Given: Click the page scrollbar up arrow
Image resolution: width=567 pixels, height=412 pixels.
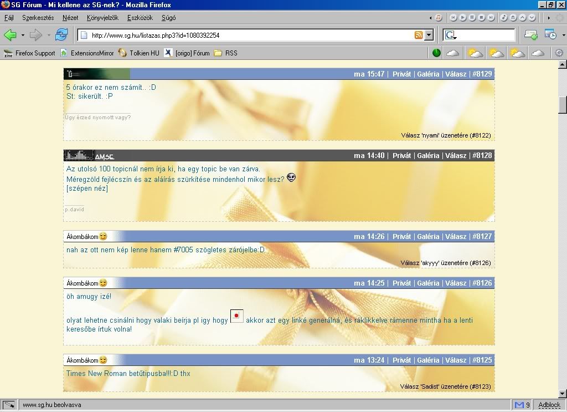Looking at the screenshot, I should tap(563, 65).
